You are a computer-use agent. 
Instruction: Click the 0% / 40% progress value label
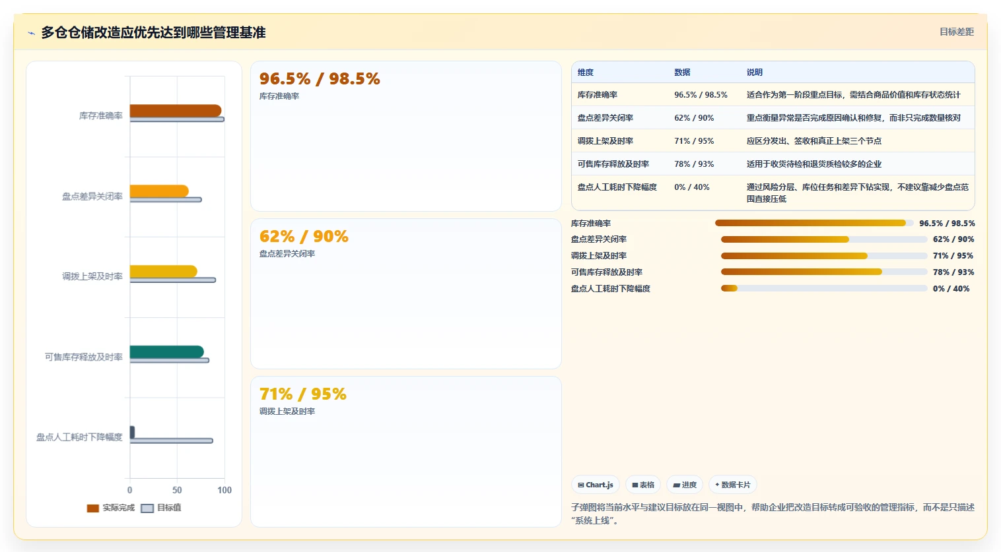point(951,289)
